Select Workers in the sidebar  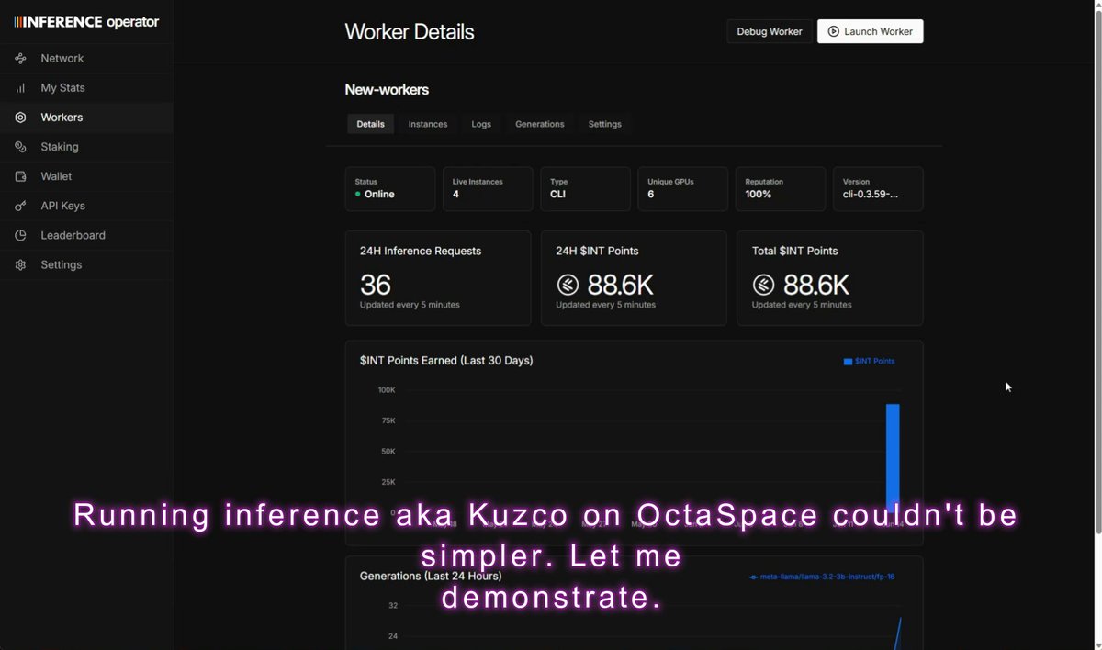pos(86,118)
